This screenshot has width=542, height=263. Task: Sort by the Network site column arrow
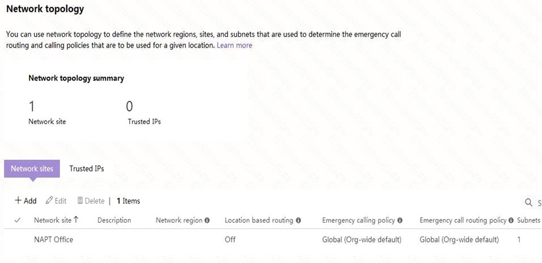(76, 220)
